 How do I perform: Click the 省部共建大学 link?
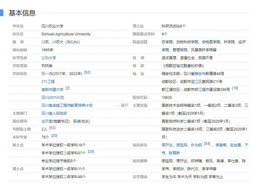click(x=52, y=90)
